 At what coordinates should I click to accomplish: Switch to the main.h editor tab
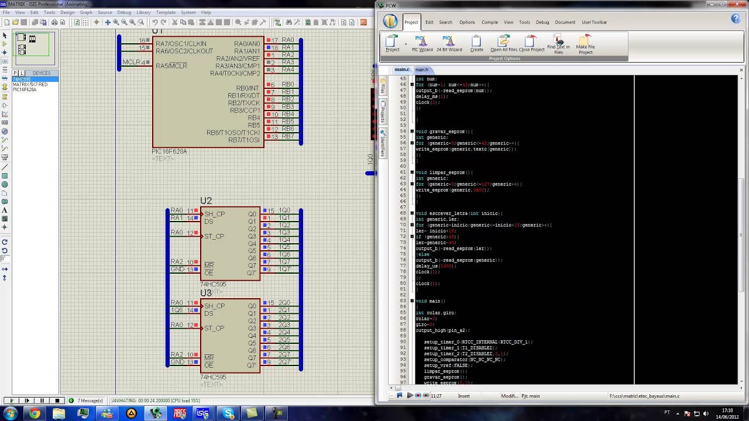pos(422,70)
